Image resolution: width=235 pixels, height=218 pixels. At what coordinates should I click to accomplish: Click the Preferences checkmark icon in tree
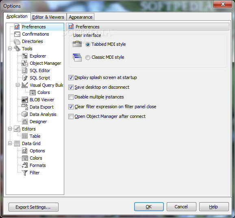17,27
